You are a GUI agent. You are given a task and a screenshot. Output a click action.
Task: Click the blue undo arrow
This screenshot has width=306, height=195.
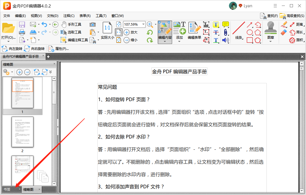tap(44, 25)
